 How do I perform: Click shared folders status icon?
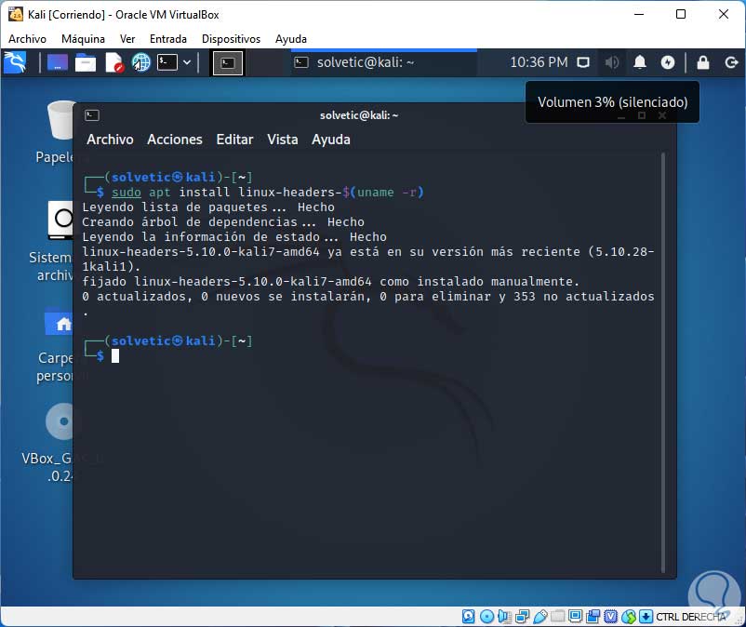pyautogui.click(x=557, y=617)
